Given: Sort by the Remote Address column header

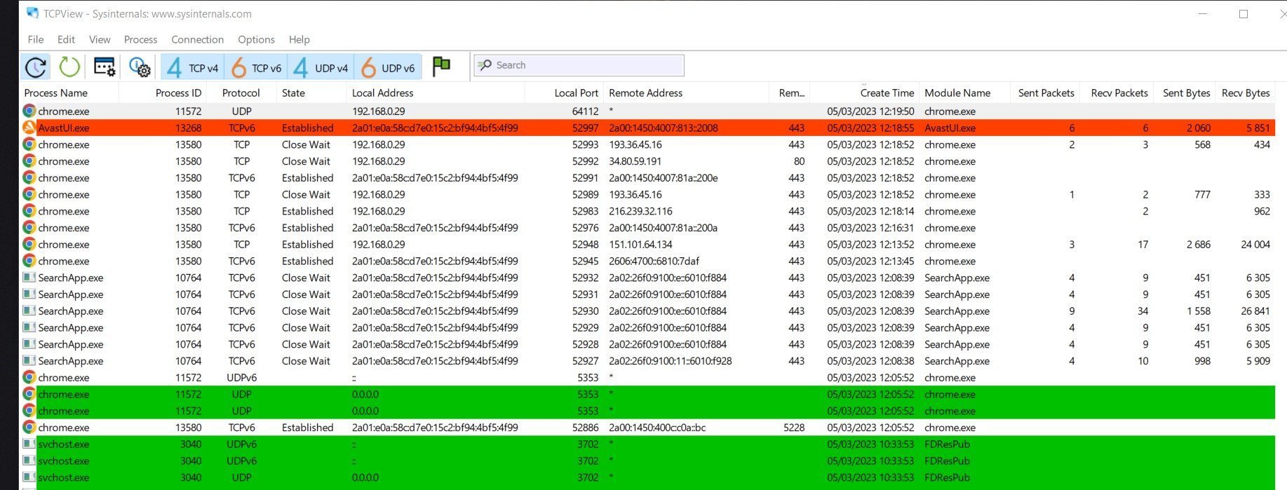Looking at the screenshot, I should 645,93.
